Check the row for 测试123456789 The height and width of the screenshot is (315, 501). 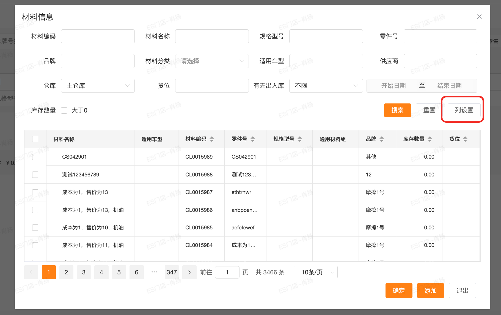(x=35, y=175)
